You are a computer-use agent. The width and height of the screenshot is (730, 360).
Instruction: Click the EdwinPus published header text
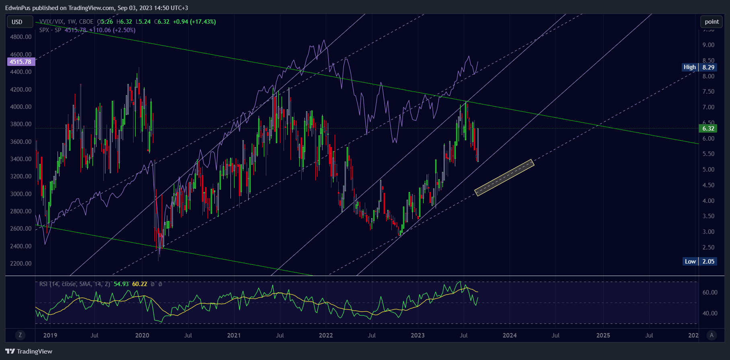point(97,8)
